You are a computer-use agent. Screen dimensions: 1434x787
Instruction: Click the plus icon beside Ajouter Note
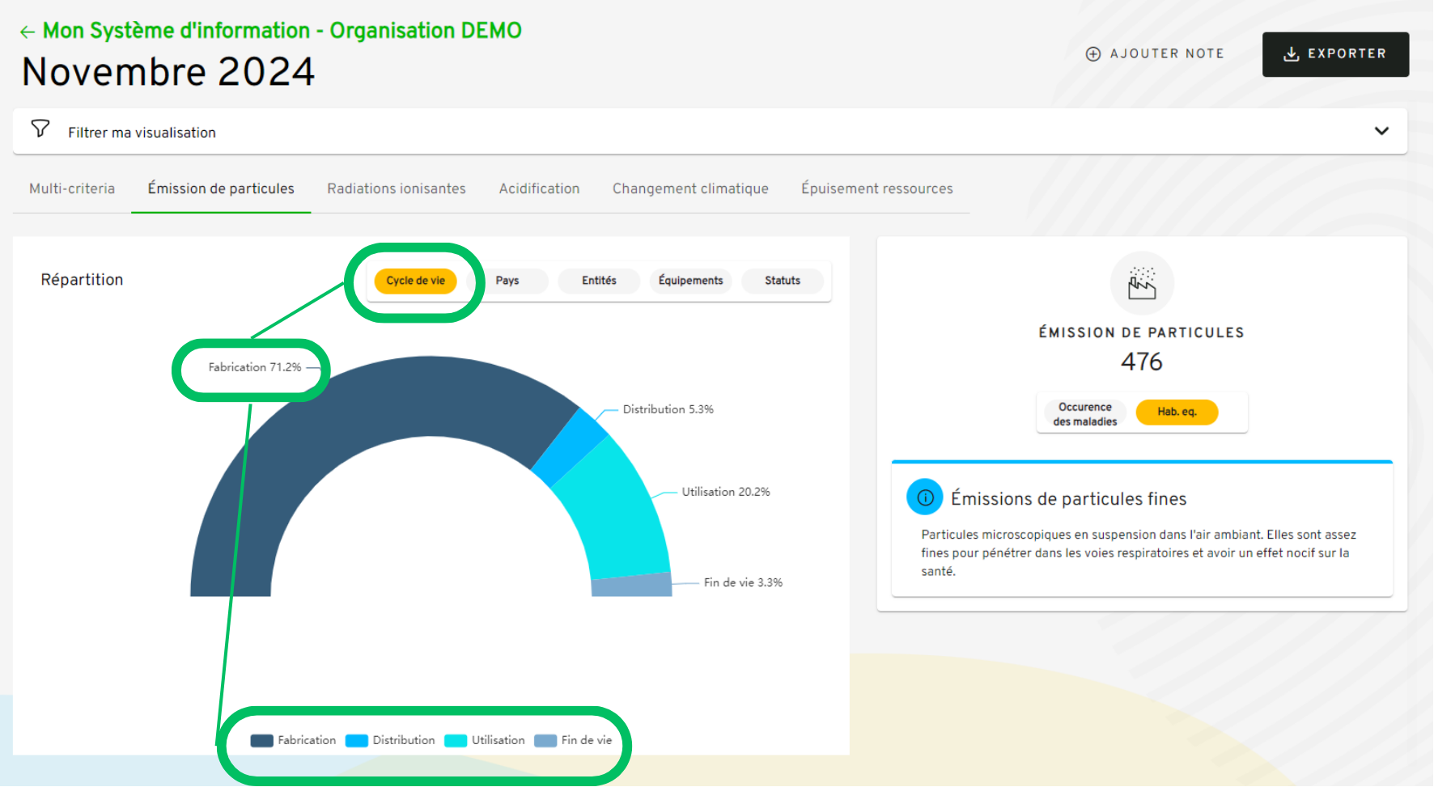(1093, 54)
